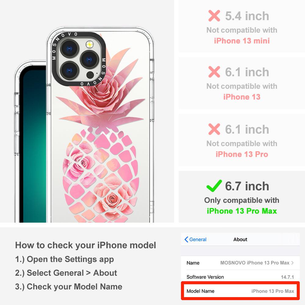Click the iPhone 13 mini red text

point(242,41)
